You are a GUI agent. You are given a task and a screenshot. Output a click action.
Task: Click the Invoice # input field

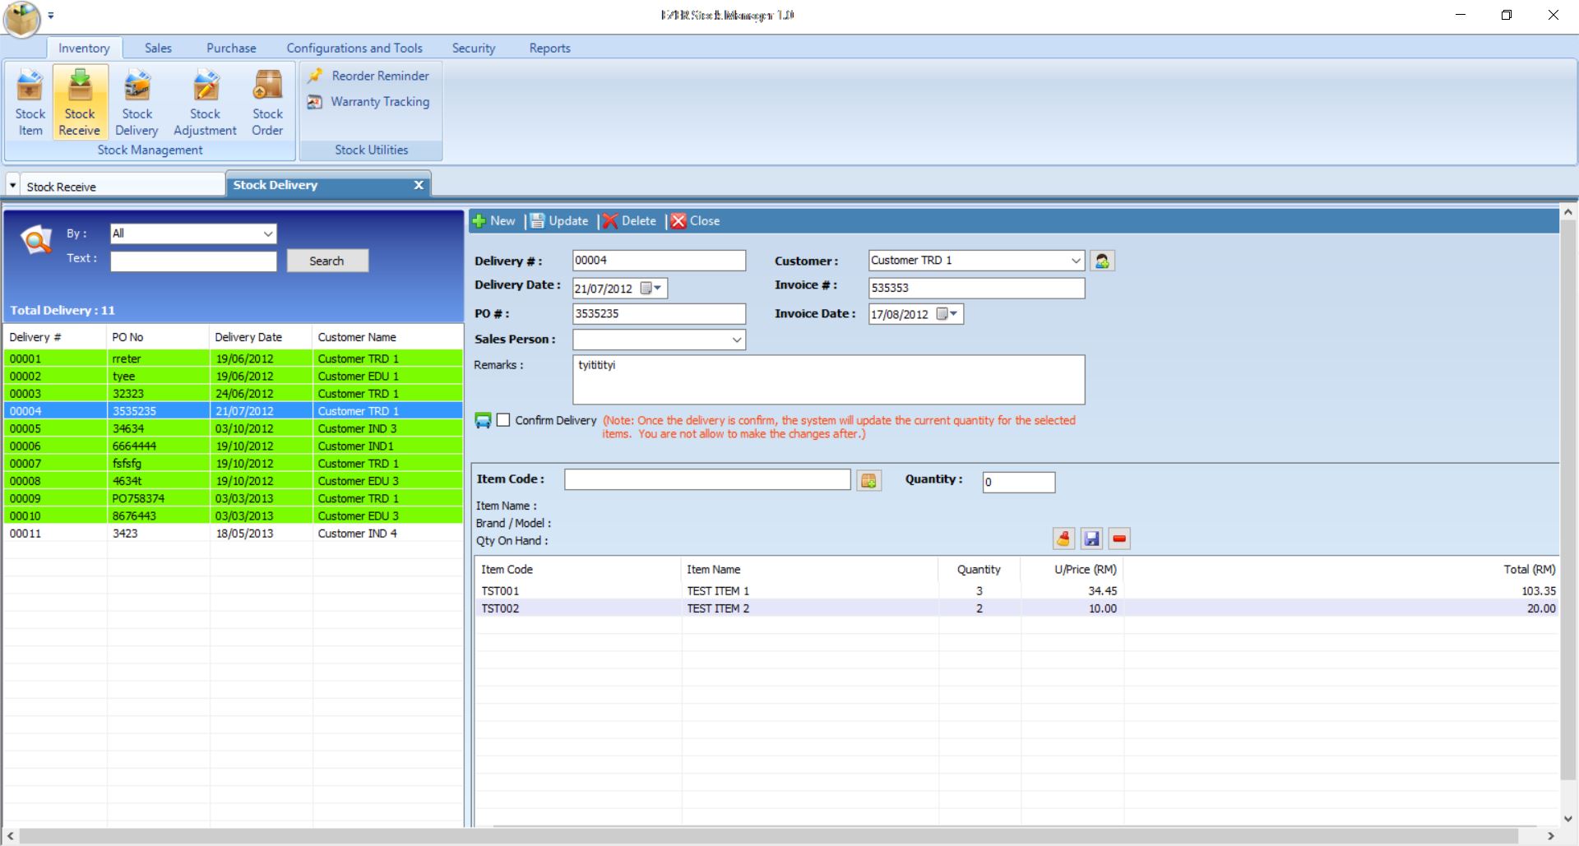point(976,288)
